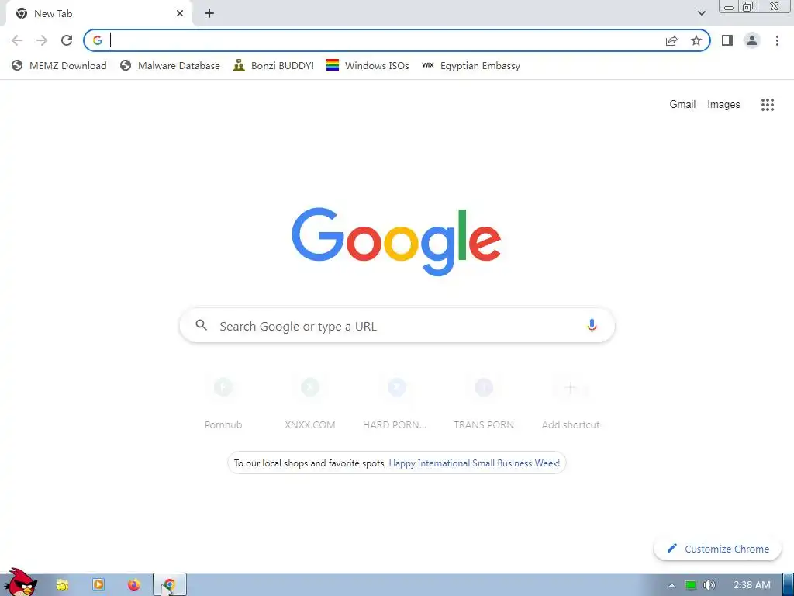Open Chrome three-dot menu
794x596 pixels.
(777, 40)
